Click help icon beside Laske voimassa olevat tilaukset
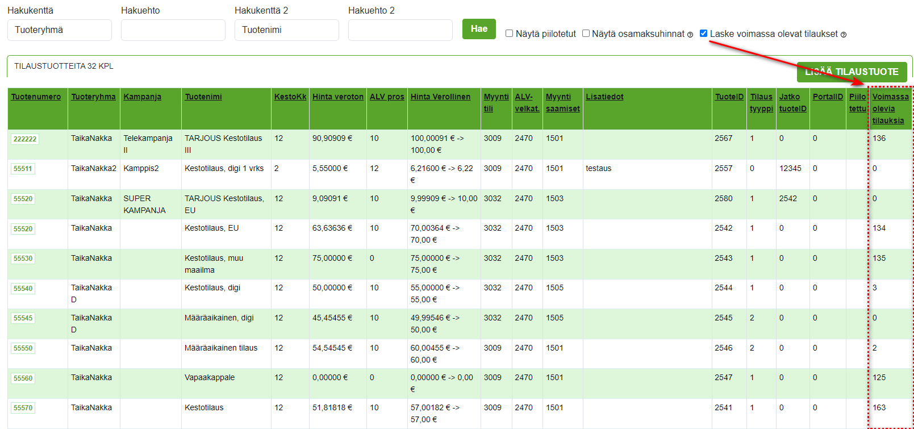This screenshot has height=429, width=914. (844, 35)
